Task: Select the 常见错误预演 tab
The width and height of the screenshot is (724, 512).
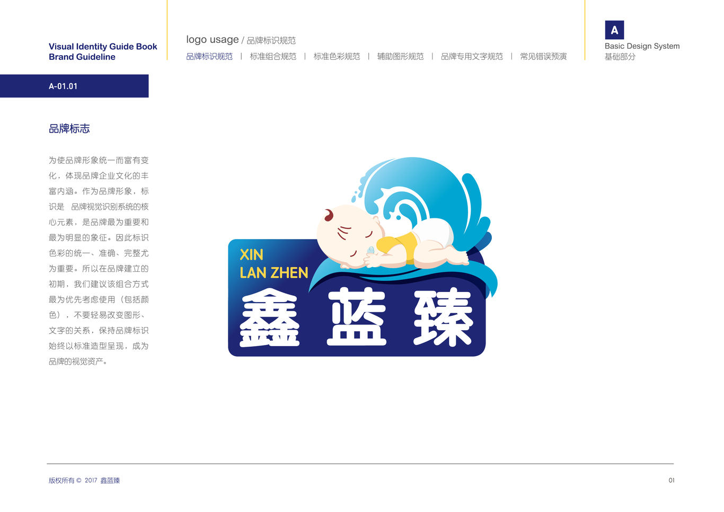Action: (x=543, y=56)
